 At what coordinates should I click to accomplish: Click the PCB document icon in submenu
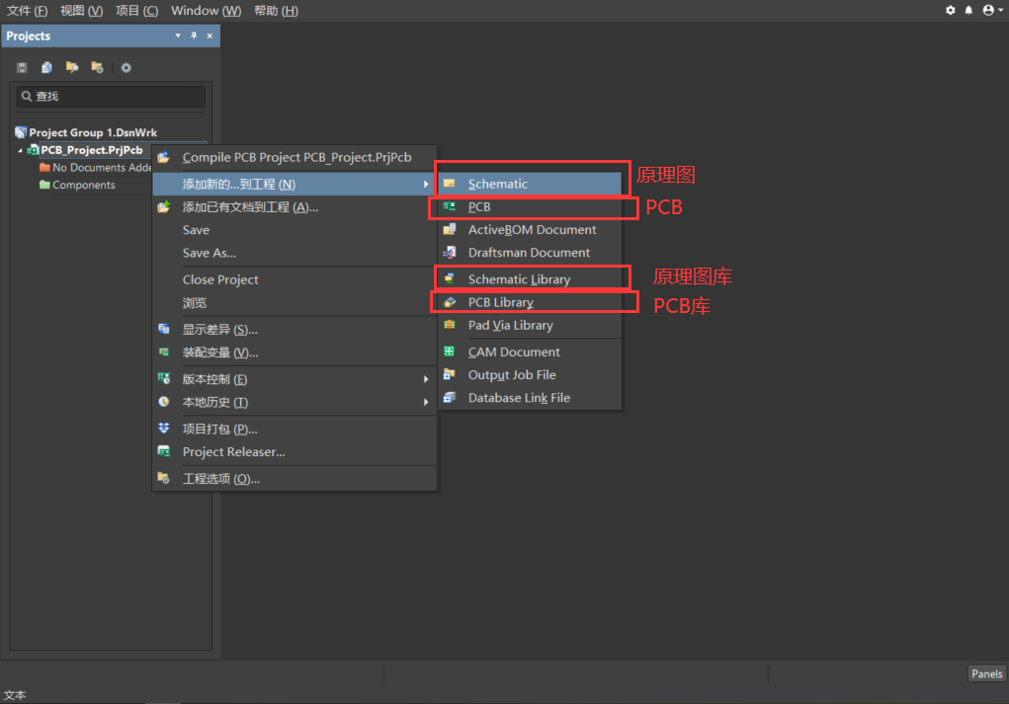450,206
